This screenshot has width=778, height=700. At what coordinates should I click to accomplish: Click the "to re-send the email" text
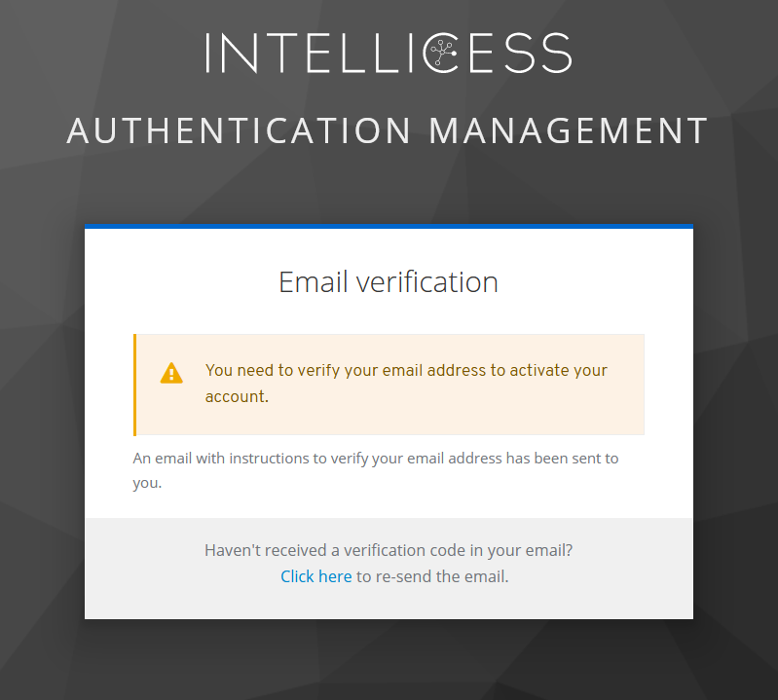[432, 576]
